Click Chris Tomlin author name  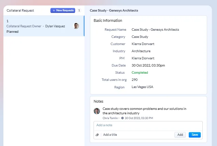tap(110, 118)
